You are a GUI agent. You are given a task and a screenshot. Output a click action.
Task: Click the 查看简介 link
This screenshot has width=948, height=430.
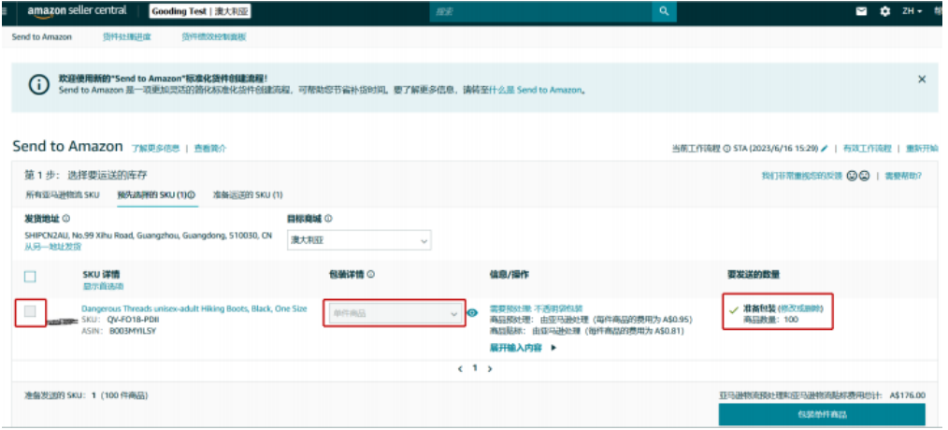pyautogui.click(x=210, y=149)
